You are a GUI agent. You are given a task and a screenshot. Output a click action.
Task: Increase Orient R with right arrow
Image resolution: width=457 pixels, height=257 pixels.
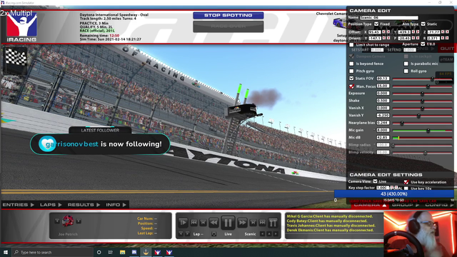(448, 38)
